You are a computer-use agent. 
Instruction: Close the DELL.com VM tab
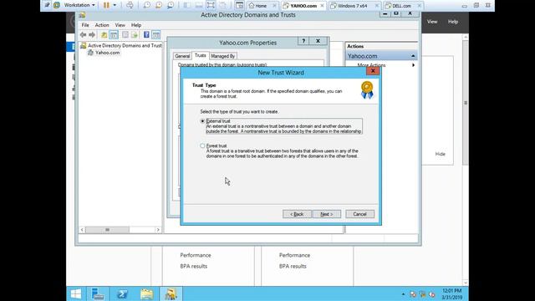point(420,6)
